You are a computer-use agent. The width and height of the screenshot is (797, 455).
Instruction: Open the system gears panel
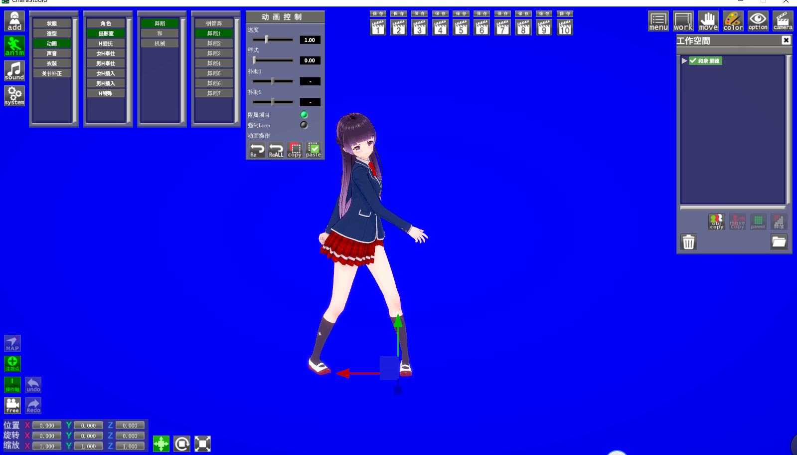(x=14, y=96)
